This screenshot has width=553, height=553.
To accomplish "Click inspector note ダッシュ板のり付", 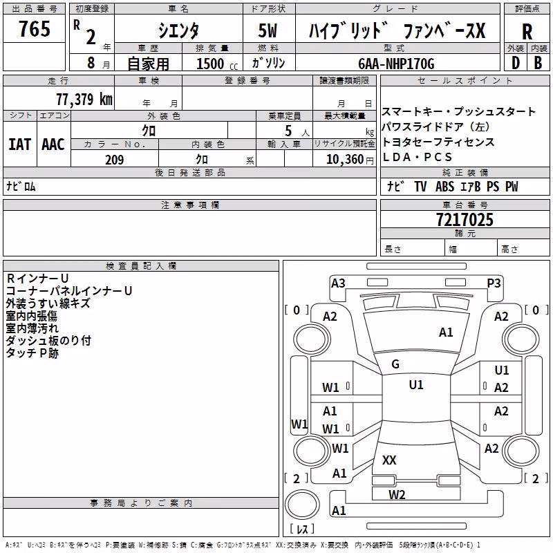I will (x=48, y=340).
